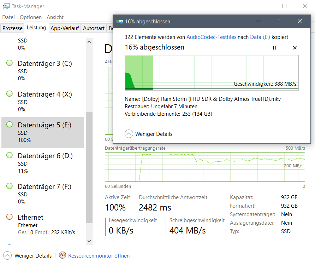Screen dimensions: 315x265
Task: Switch to the Autostart tab
Action: coord(94,28)
